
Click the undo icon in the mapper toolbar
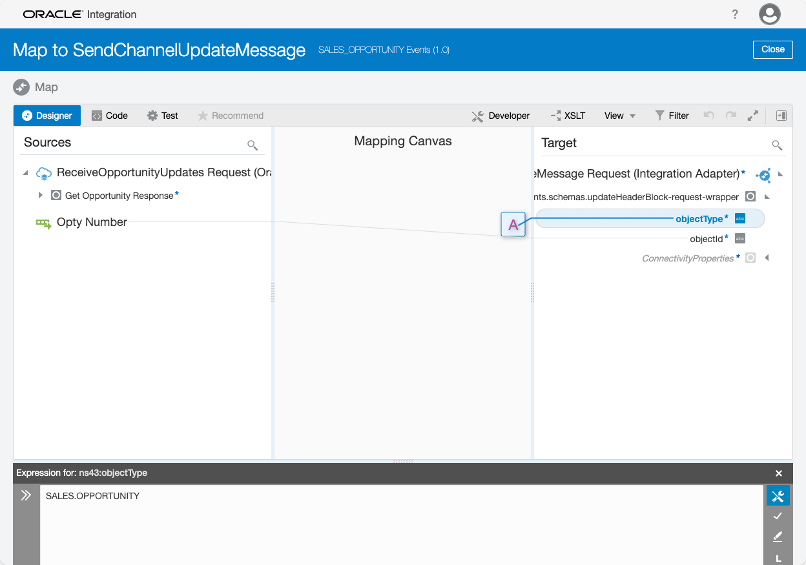click(x=708, y=116)
